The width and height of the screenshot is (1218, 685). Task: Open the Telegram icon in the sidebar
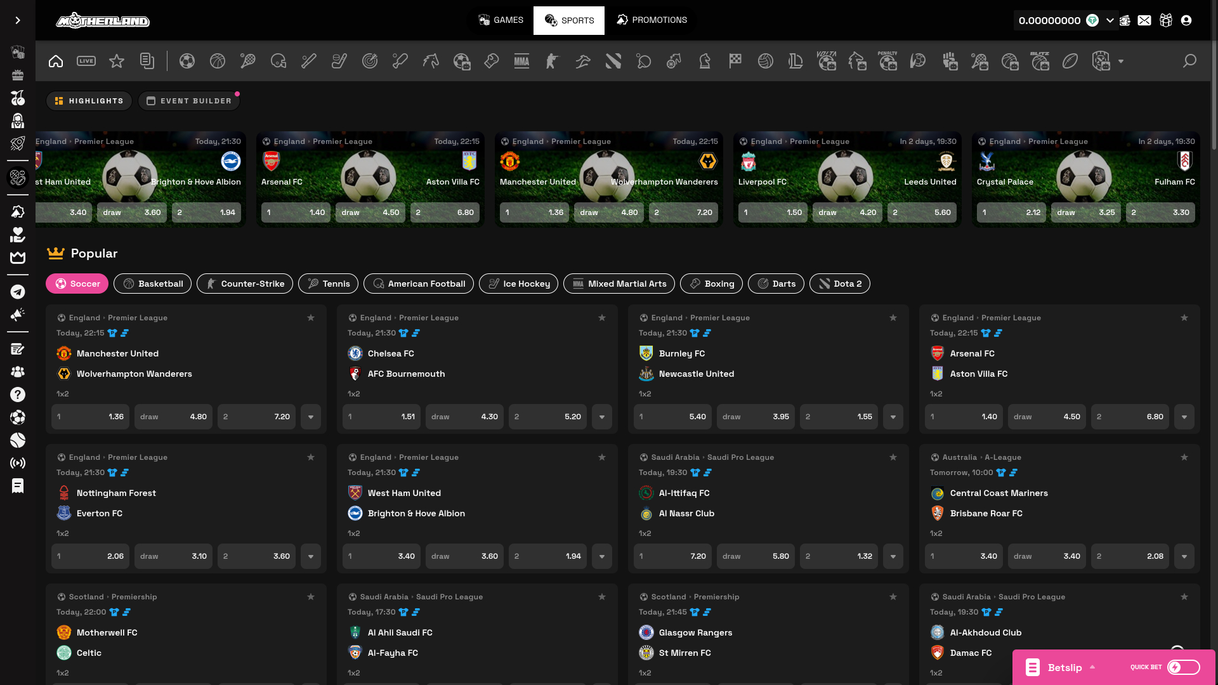click(x=18, y=292)
